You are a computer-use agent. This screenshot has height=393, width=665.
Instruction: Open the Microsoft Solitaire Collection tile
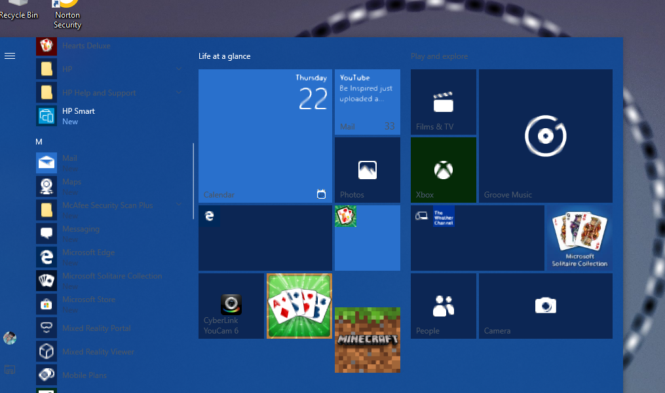pyautogui.click(x=579, y=238)
